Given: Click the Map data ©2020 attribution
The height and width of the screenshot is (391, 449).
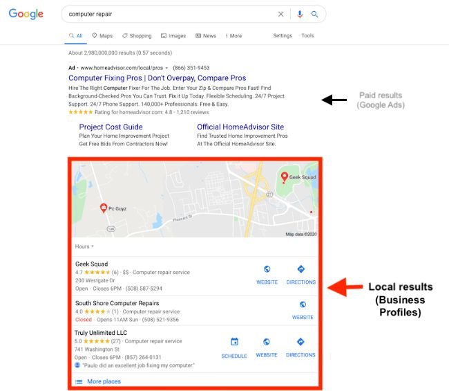Looking at the screenshot, I should tap(301, 235).
